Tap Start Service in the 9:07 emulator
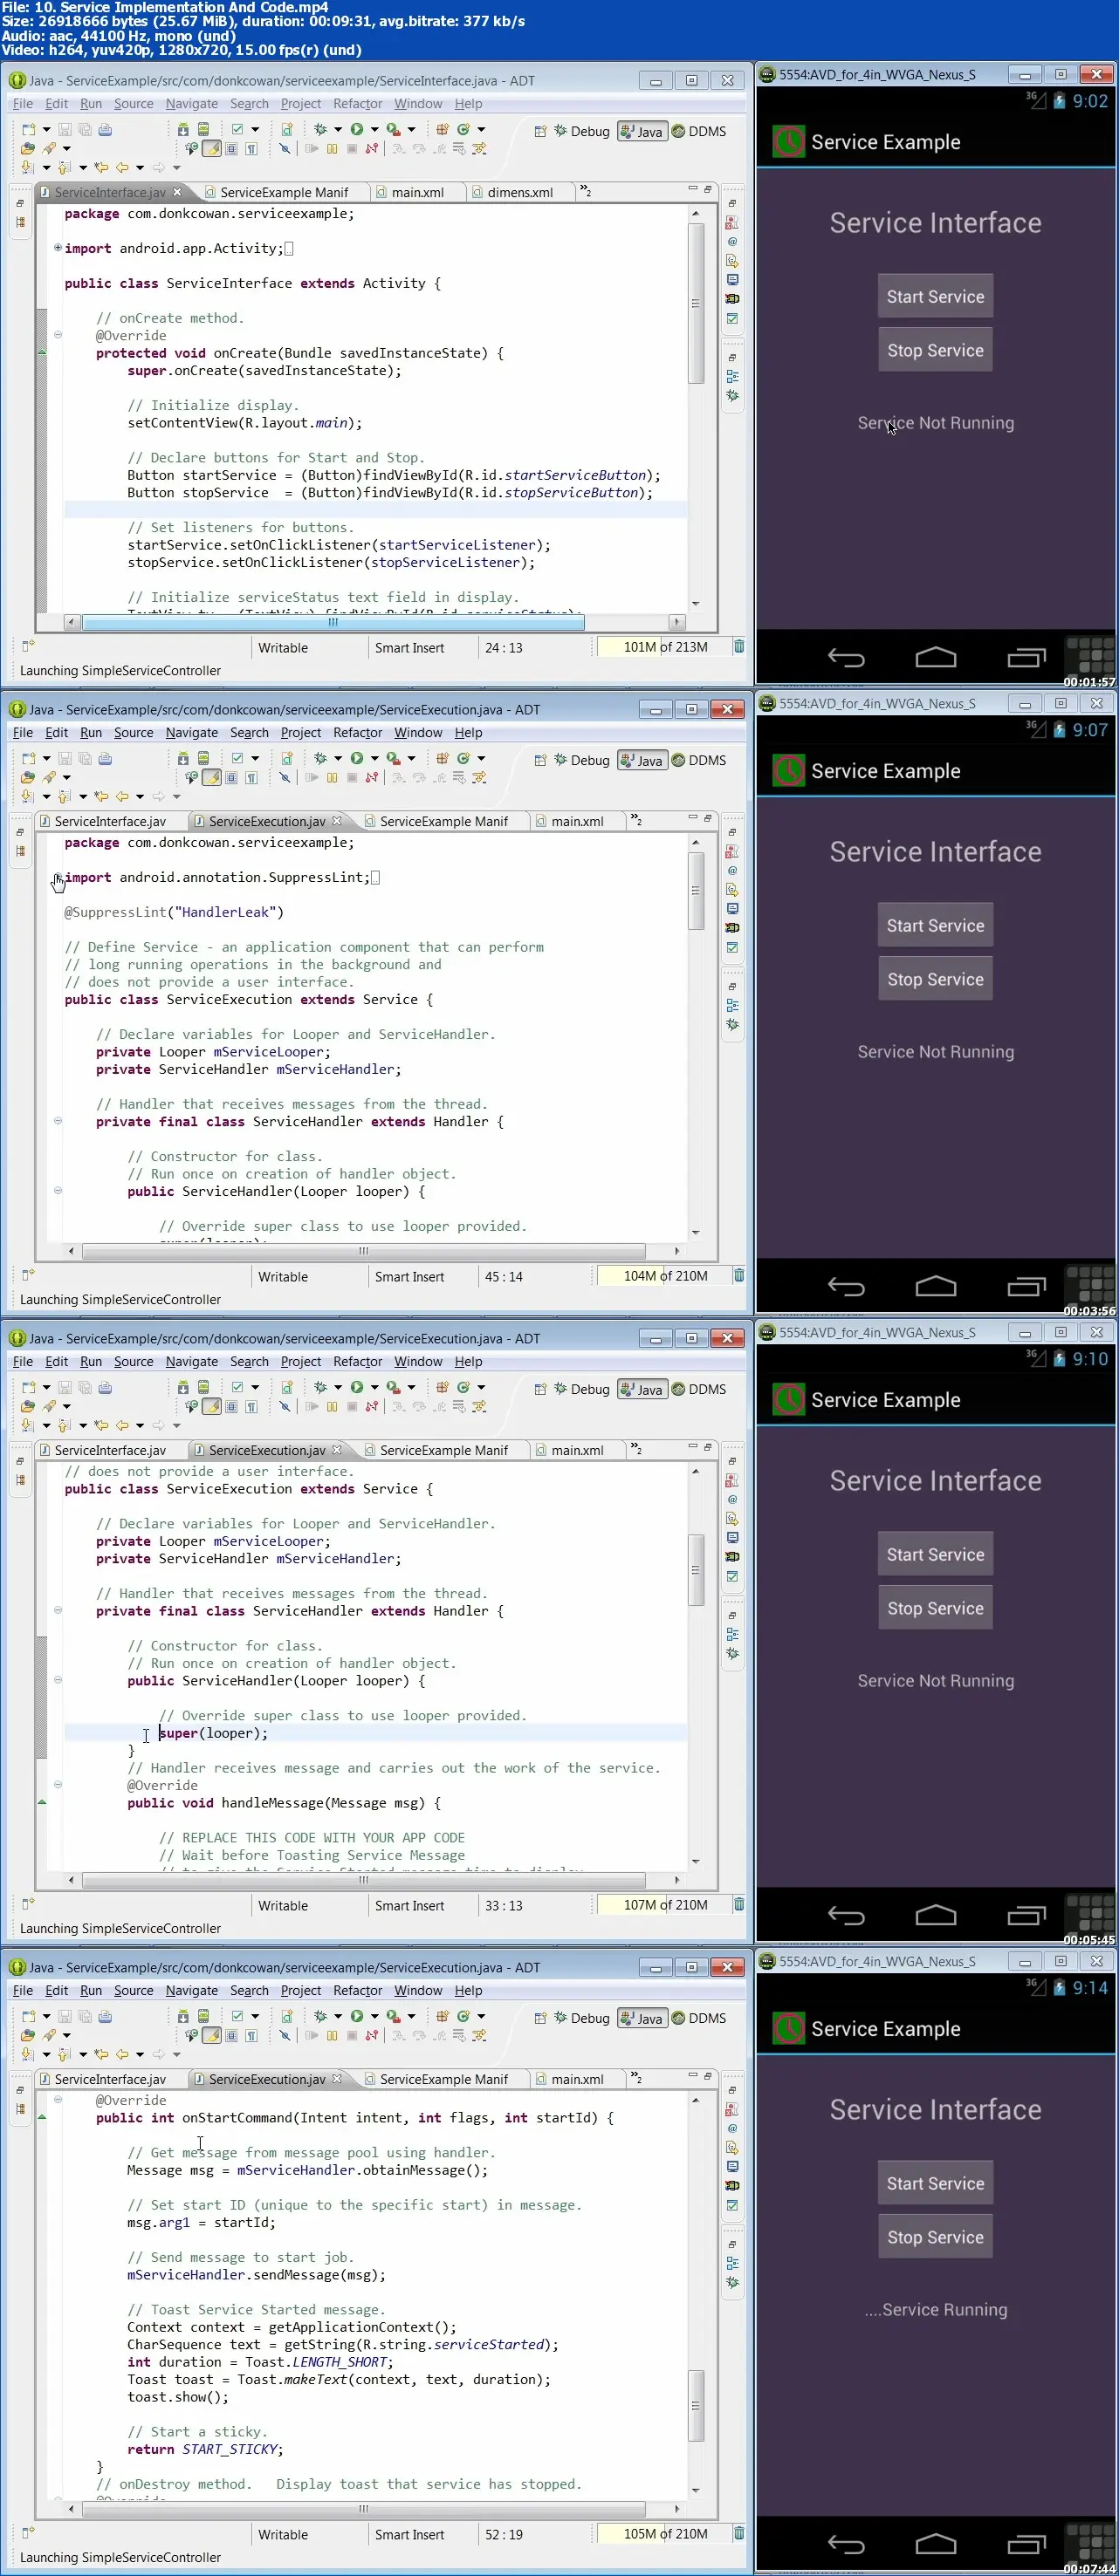The height and width of the screenshot is (2576, 1119). click(x=935, y=926)
